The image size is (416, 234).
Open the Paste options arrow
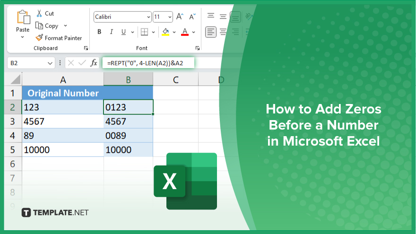23,37
